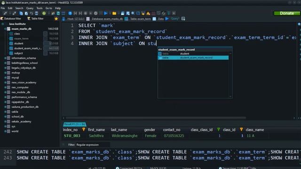Open the Help menu

[58, 8]
